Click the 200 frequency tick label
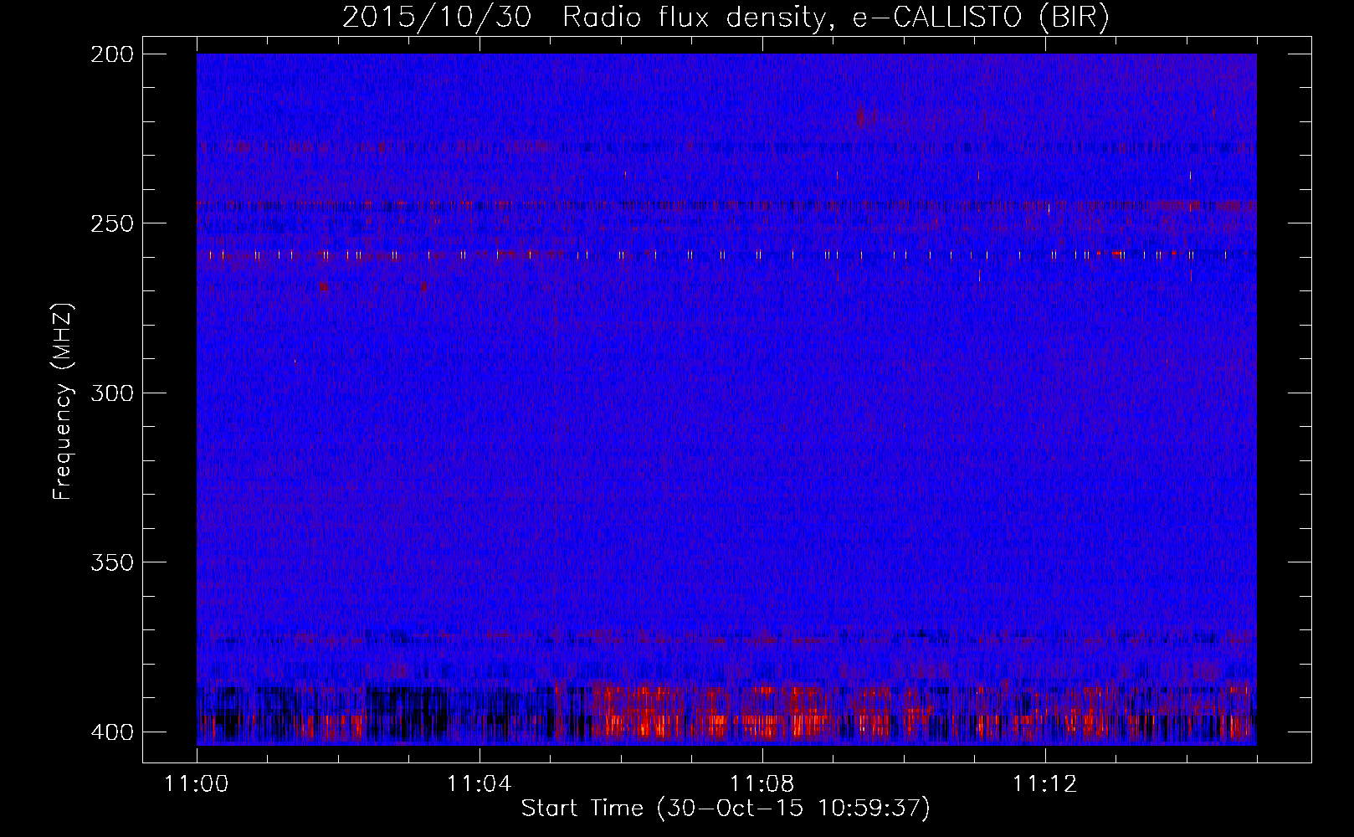The image size is (1354, 837). click(x=112, y=54)
